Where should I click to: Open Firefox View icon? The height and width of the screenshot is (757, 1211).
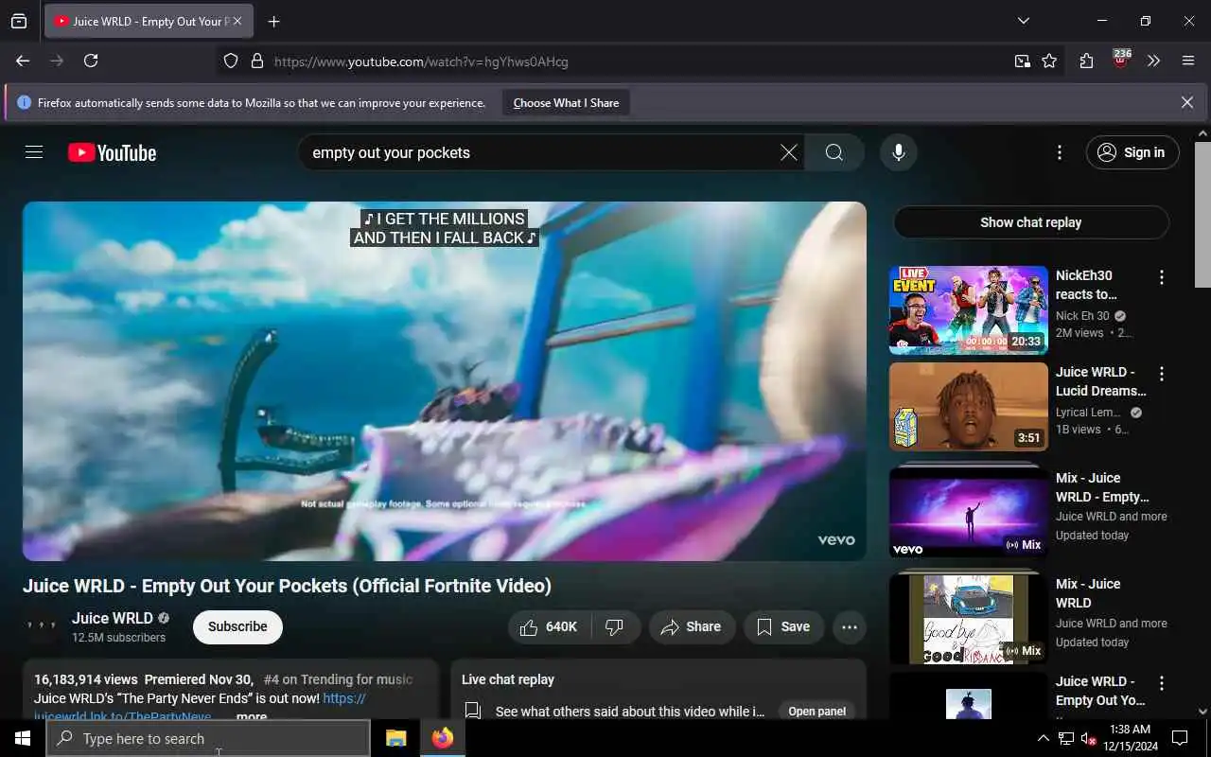(19, 21)
